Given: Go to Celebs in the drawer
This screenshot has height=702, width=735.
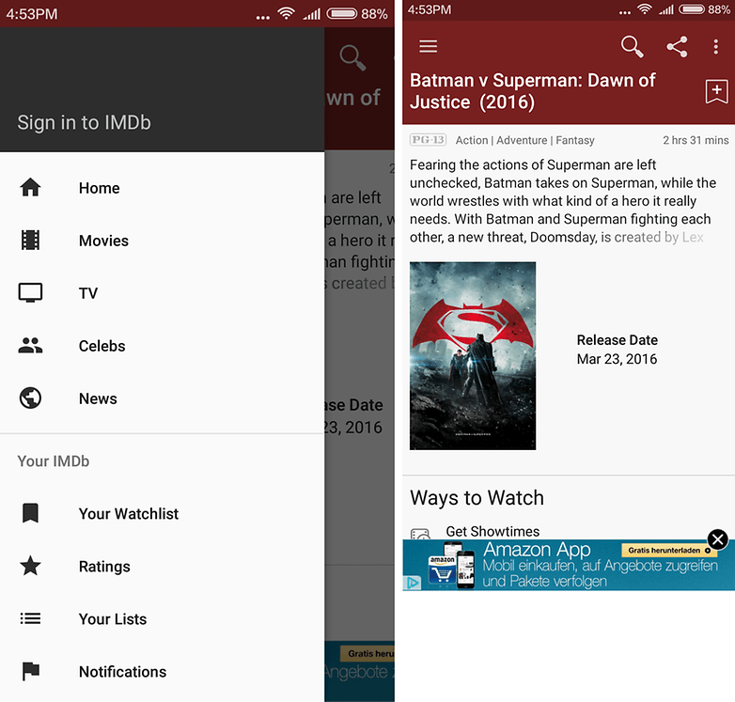Looking at the screenshot, I should (x=163, y=346).
